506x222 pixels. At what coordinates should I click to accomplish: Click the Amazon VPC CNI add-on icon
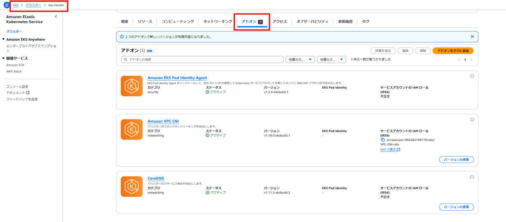click(x=132, y=129)
